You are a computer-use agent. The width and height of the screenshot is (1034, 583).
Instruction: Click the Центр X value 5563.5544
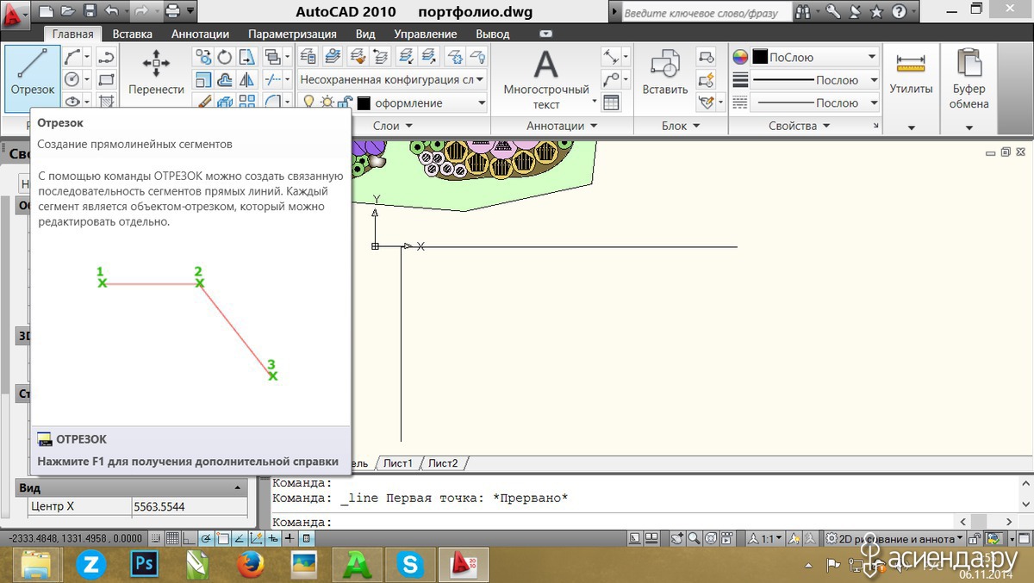(190, 506)
